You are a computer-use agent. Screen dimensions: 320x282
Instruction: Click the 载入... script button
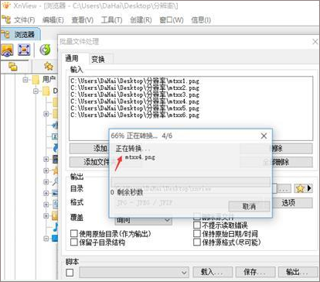[x=213, y=272]
